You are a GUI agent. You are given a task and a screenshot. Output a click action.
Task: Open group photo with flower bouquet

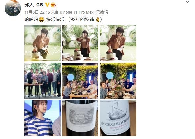pos(43,81)
